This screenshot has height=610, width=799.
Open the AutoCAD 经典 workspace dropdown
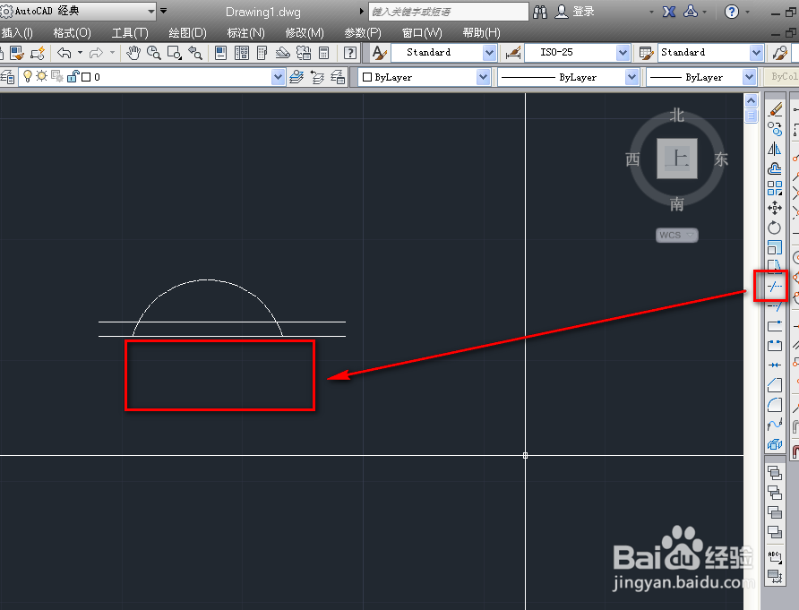151,11
